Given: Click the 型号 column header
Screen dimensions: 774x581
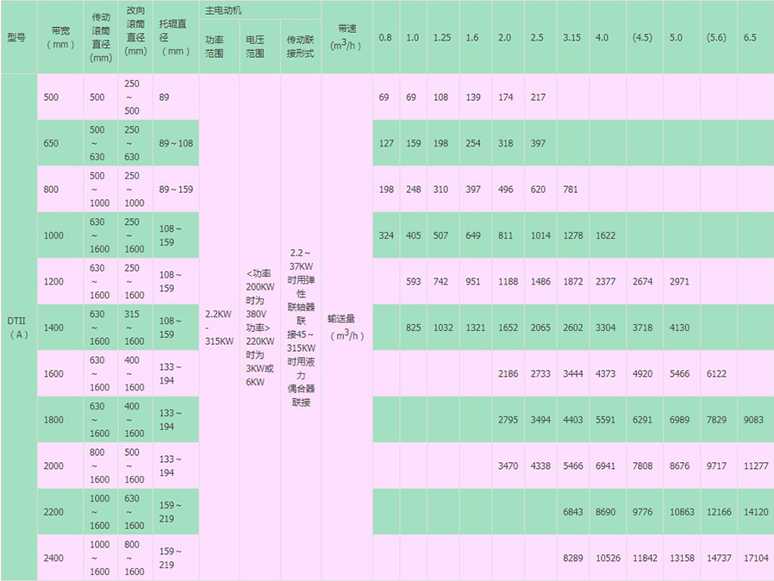Looking at the screenshot, I should (17, 38).
